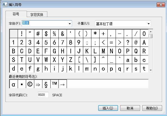The width and height of the screenshot is (167, 116).
Task: Pick the capital letter A cell
Action: [144, 42]
